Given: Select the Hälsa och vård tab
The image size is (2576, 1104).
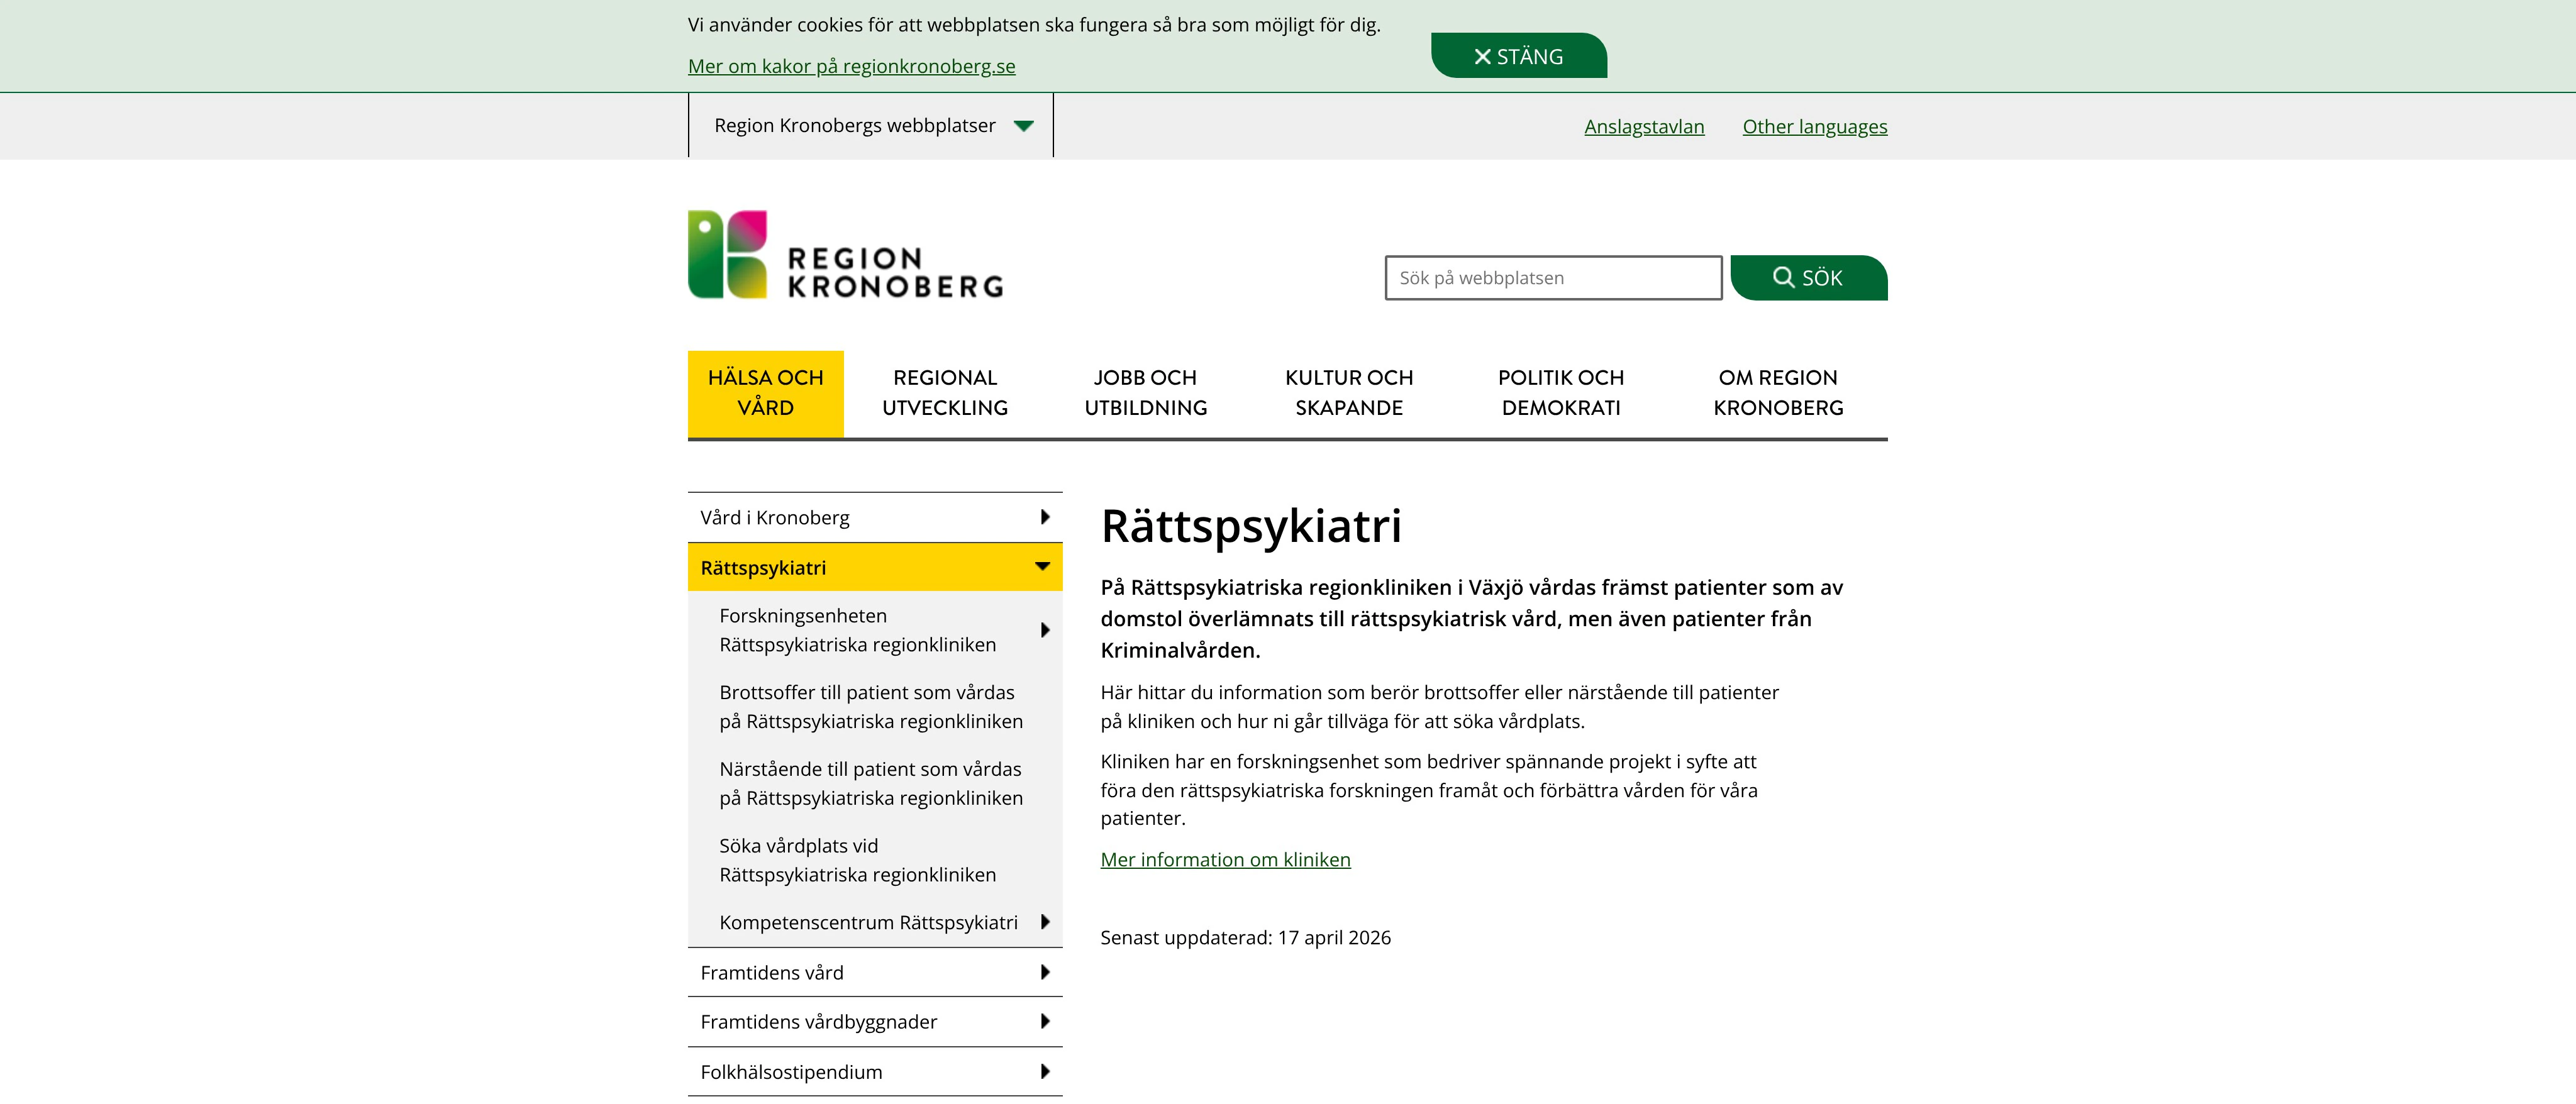Looking at the screenshot, I should 765,393.
